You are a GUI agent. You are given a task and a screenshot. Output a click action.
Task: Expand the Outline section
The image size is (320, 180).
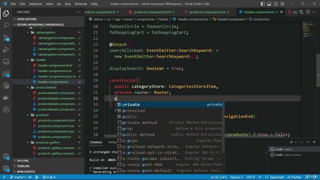pos(22,160)
